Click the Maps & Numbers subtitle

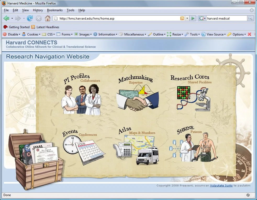pos(142,133)
